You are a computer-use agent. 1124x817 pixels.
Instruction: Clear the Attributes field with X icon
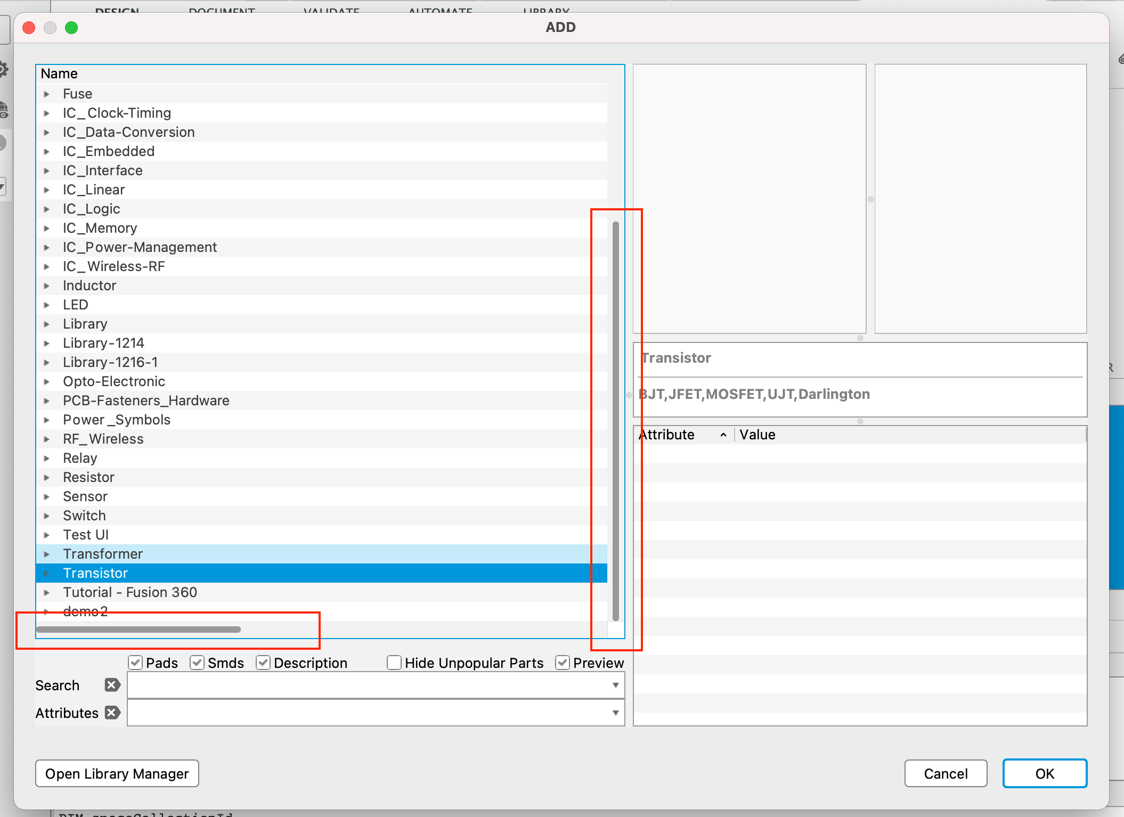(112, 713)
